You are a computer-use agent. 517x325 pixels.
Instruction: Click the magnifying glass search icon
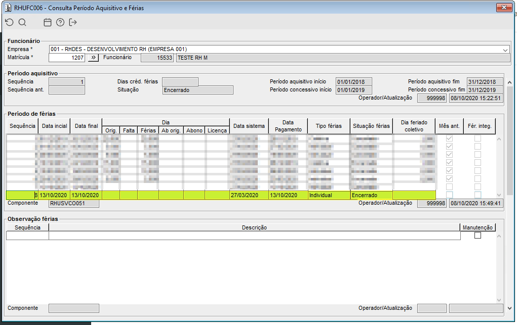(x=22, y=22)
